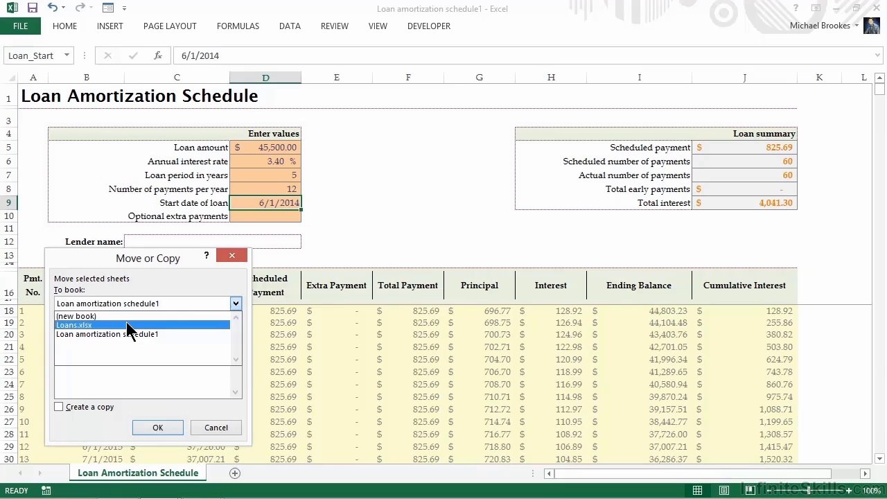Click the sheet tab scroll left arrow

[20, 473]
